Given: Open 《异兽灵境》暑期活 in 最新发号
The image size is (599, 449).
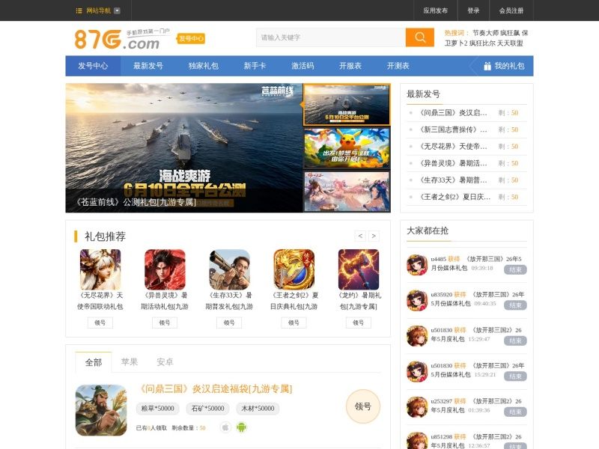Looking at the screenshot, I should coord(453,163).
